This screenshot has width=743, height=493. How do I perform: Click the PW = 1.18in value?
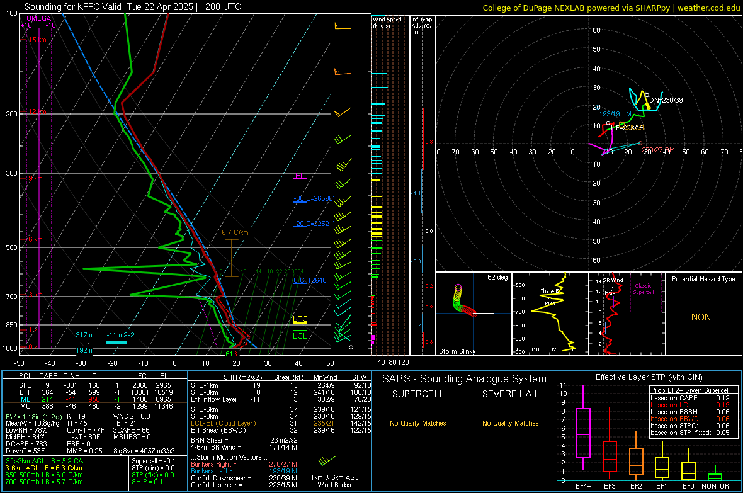coord(33,417)
